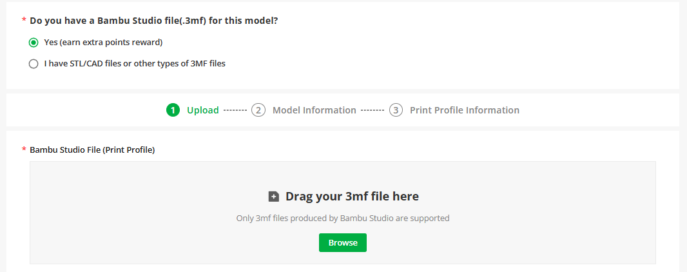
Task: Click the step 2 circle icon
Action: pos(258,110)
